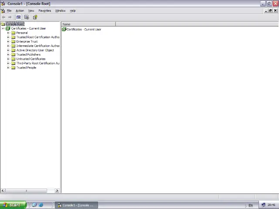Screen dimensions: 279x209
Task: Click the Start button
Action: [13, 205]
